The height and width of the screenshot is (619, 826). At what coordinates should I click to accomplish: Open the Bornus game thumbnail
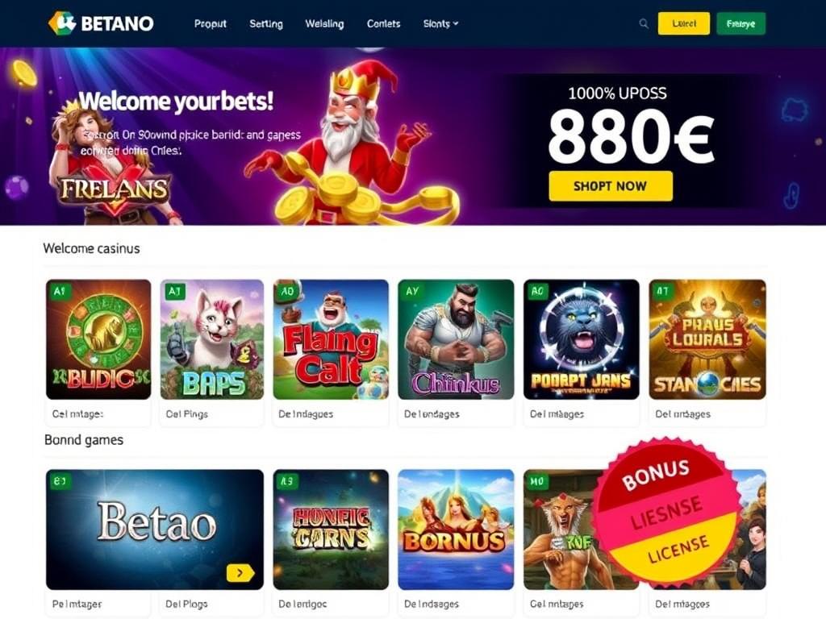tap(456, 530)
